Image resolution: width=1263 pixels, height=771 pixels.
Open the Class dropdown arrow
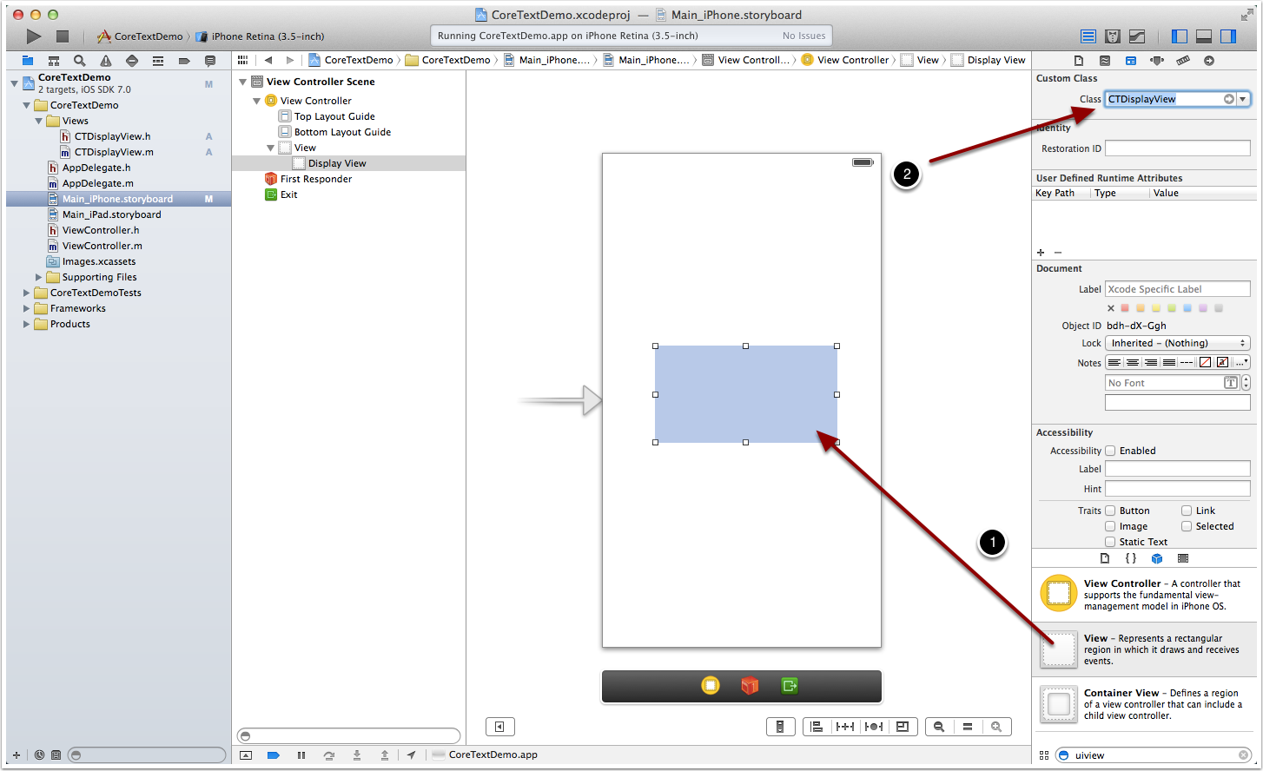click(1244, 99)
